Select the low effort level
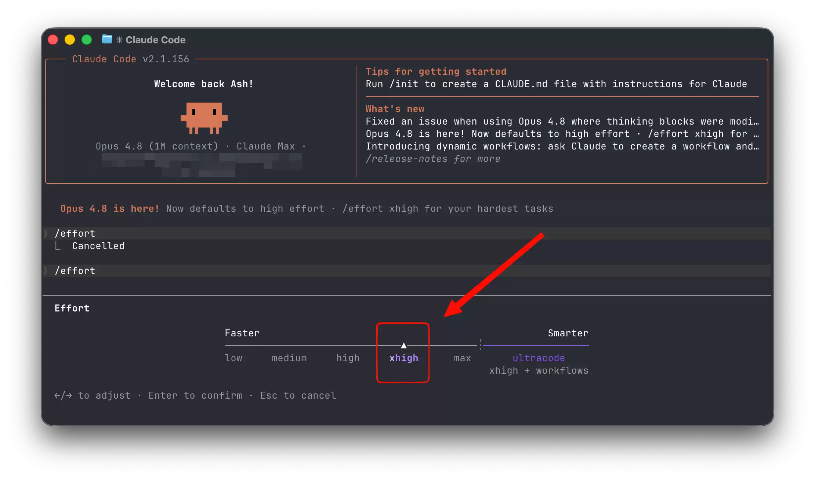This screenshot has height=480, width=815. click(233, 358)
